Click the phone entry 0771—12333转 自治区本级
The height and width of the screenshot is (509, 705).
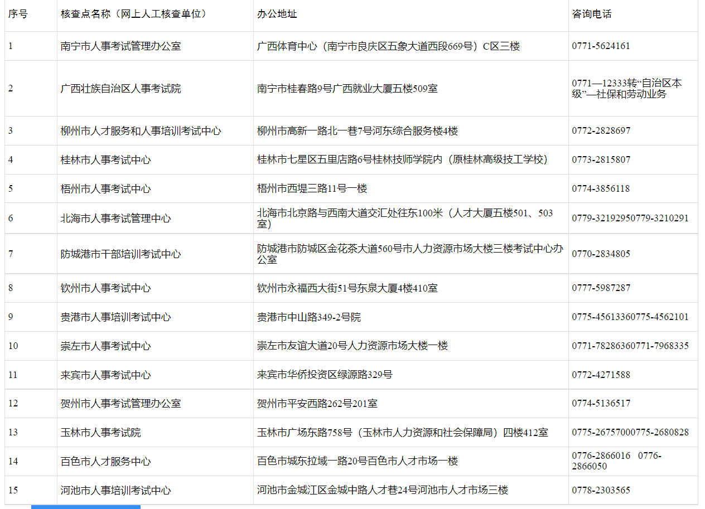pos(627,89)
